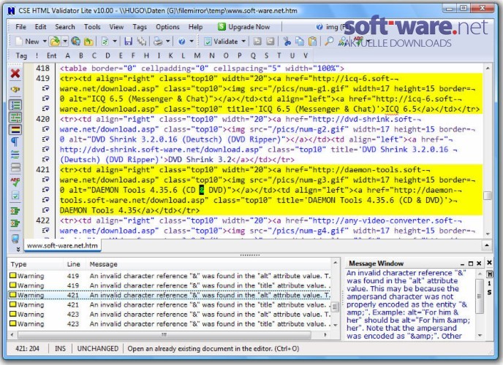Open the File menu
Viewport: 503px width, 365px height.
pyautogui.click(x=21, y=27)
